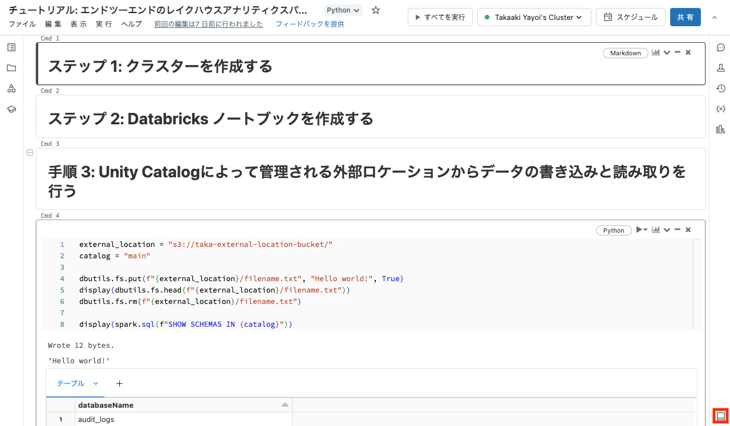This screenshot has height=426, width=730.
Task: Click the Markdown language badge in Cmd 1
Action: coord(626,53)
